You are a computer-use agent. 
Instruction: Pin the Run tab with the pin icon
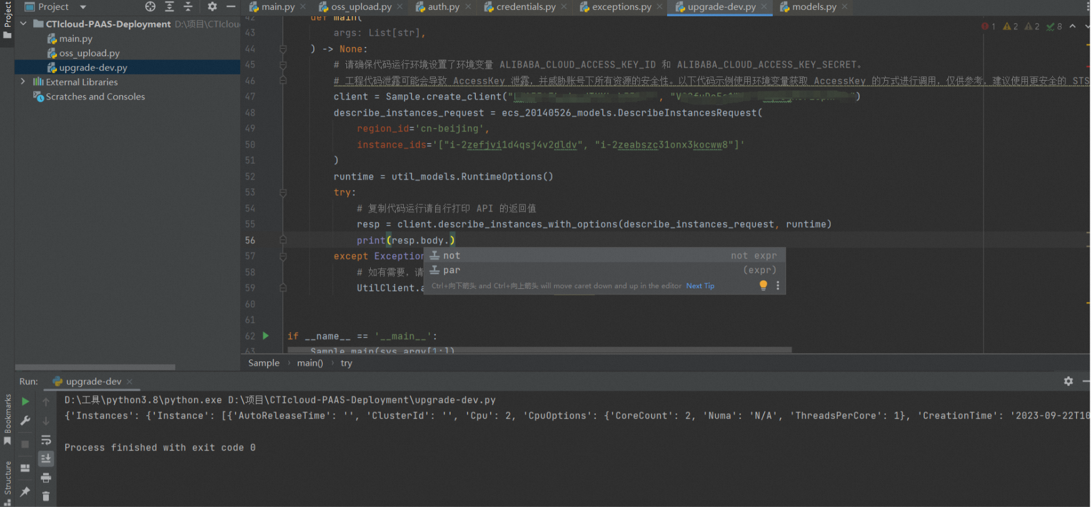[26, 491]
